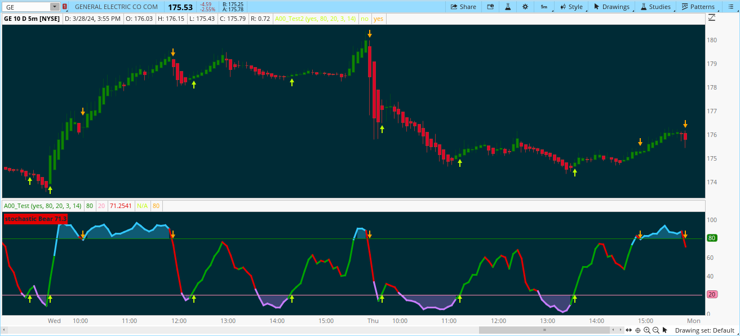
Task: Click the price axis scale toggle icon
Action: [711, 18]
